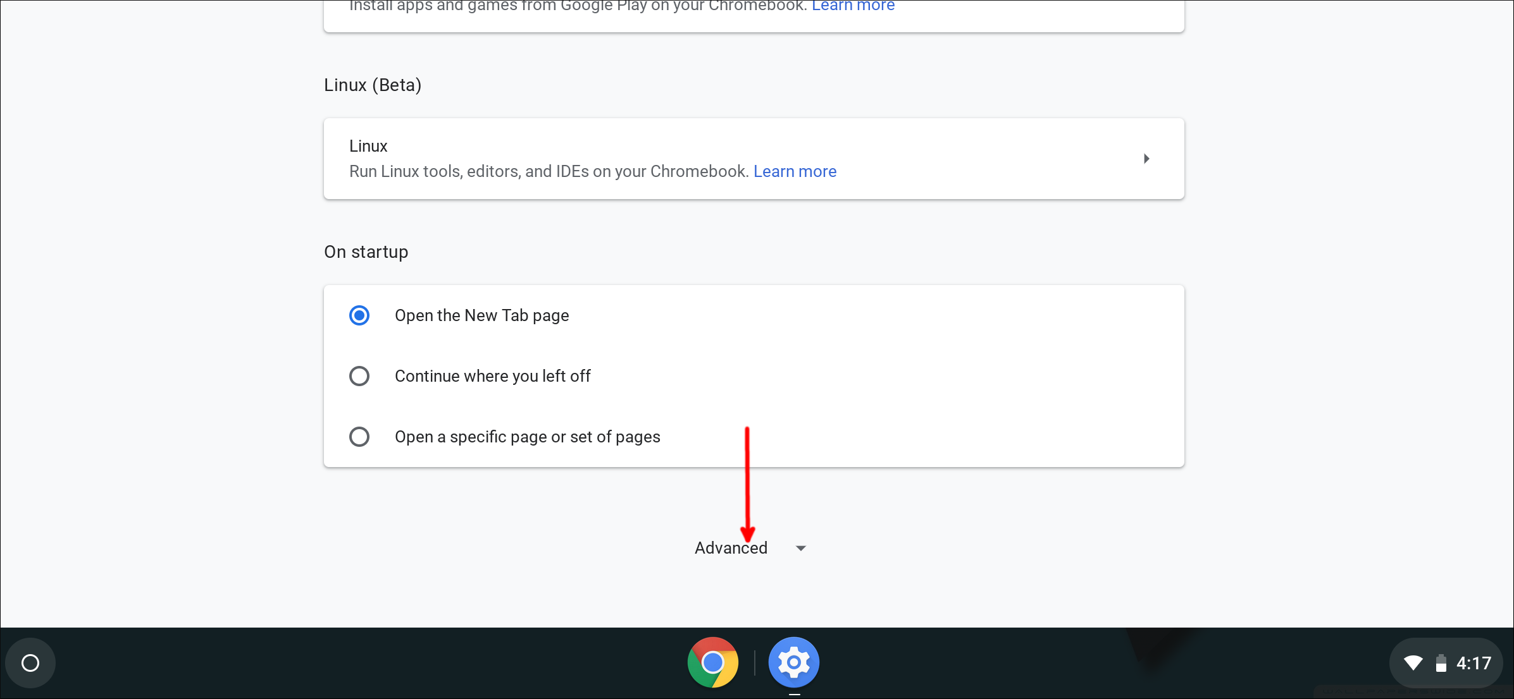Click the filled New Tab page radio circle
1514x699 pixels.
tap(359, 315)
